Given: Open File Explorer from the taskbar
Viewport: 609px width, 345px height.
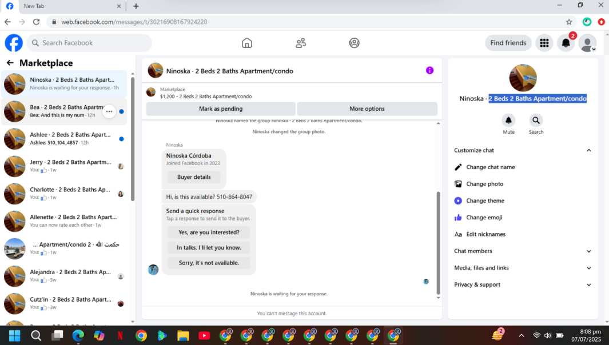Looking at the screenshot, I should (x=183, y=336).
